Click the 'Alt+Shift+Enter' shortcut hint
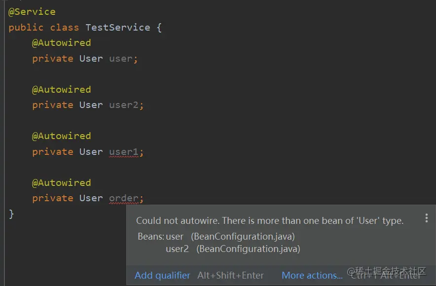The height and width of the screenshot is (286, 436). [x=230, y=275]
